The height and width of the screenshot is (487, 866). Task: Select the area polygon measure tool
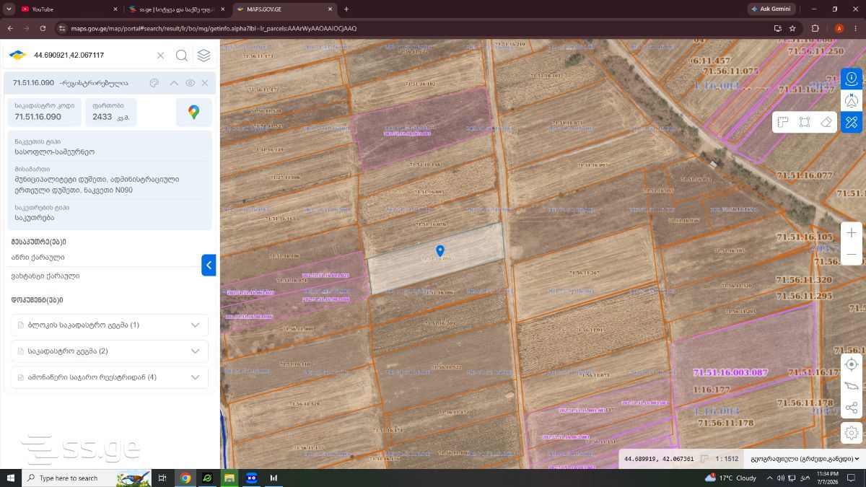click(x=805, y=122)
